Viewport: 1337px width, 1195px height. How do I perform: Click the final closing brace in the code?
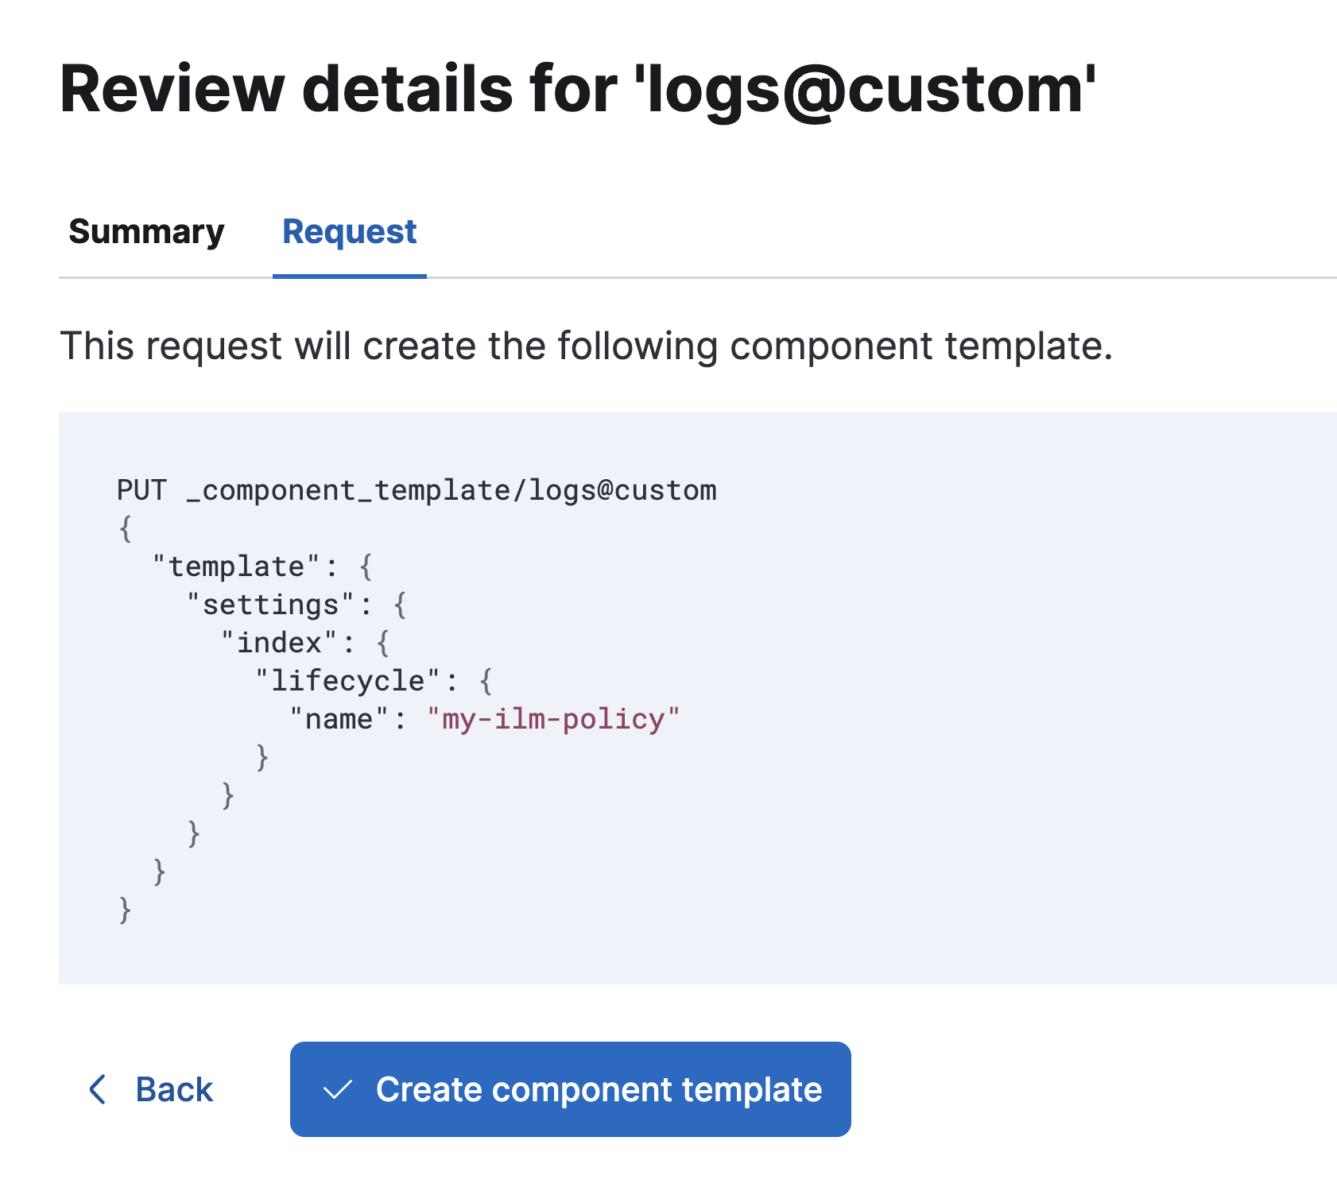124,911
